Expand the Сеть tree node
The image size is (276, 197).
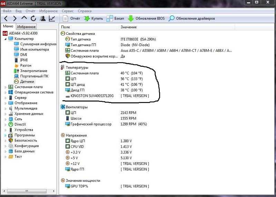tap(6, 119)
